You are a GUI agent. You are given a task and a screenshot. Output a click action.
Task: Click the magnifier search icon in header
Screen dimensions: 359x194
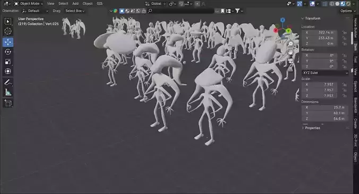tap(150, 11)
